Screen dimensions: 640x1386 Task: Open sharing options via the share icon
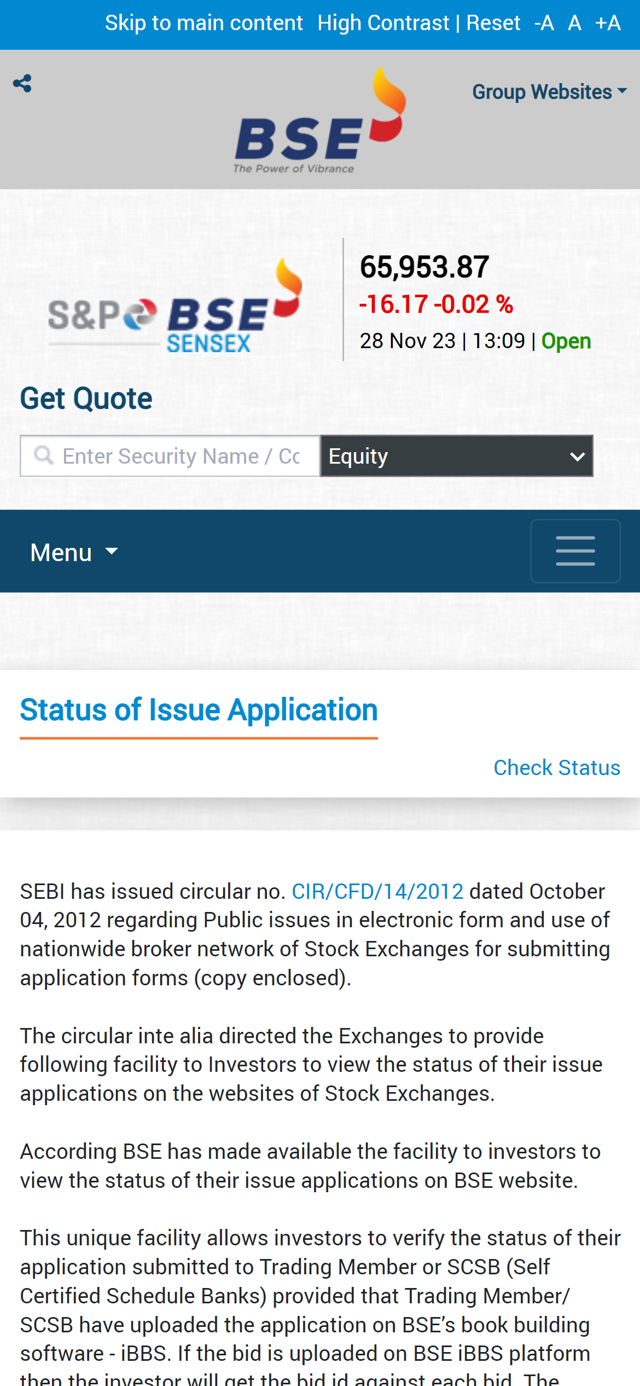coord(23,83)
